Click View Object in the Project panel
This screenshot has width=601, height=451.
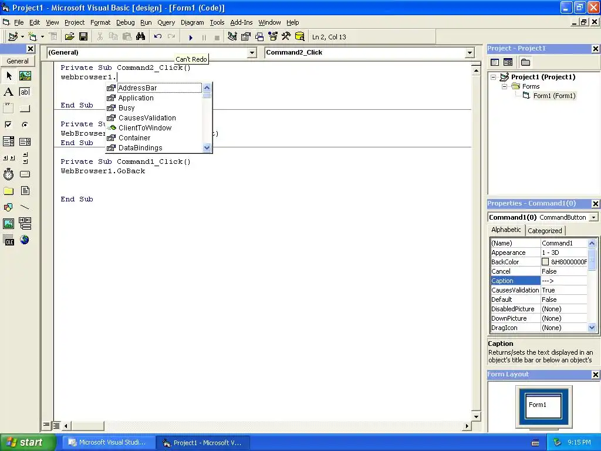(508, 62)
